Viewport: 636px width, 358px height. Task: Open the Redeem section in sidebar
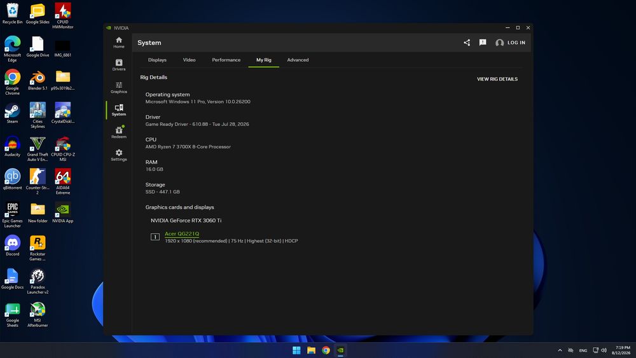pyautogui.click(x=119, y=132)
